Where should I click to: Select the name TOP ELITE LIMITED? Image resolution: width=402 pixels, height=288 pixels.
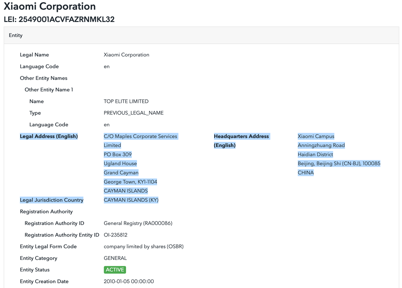[x=126, y=102]
